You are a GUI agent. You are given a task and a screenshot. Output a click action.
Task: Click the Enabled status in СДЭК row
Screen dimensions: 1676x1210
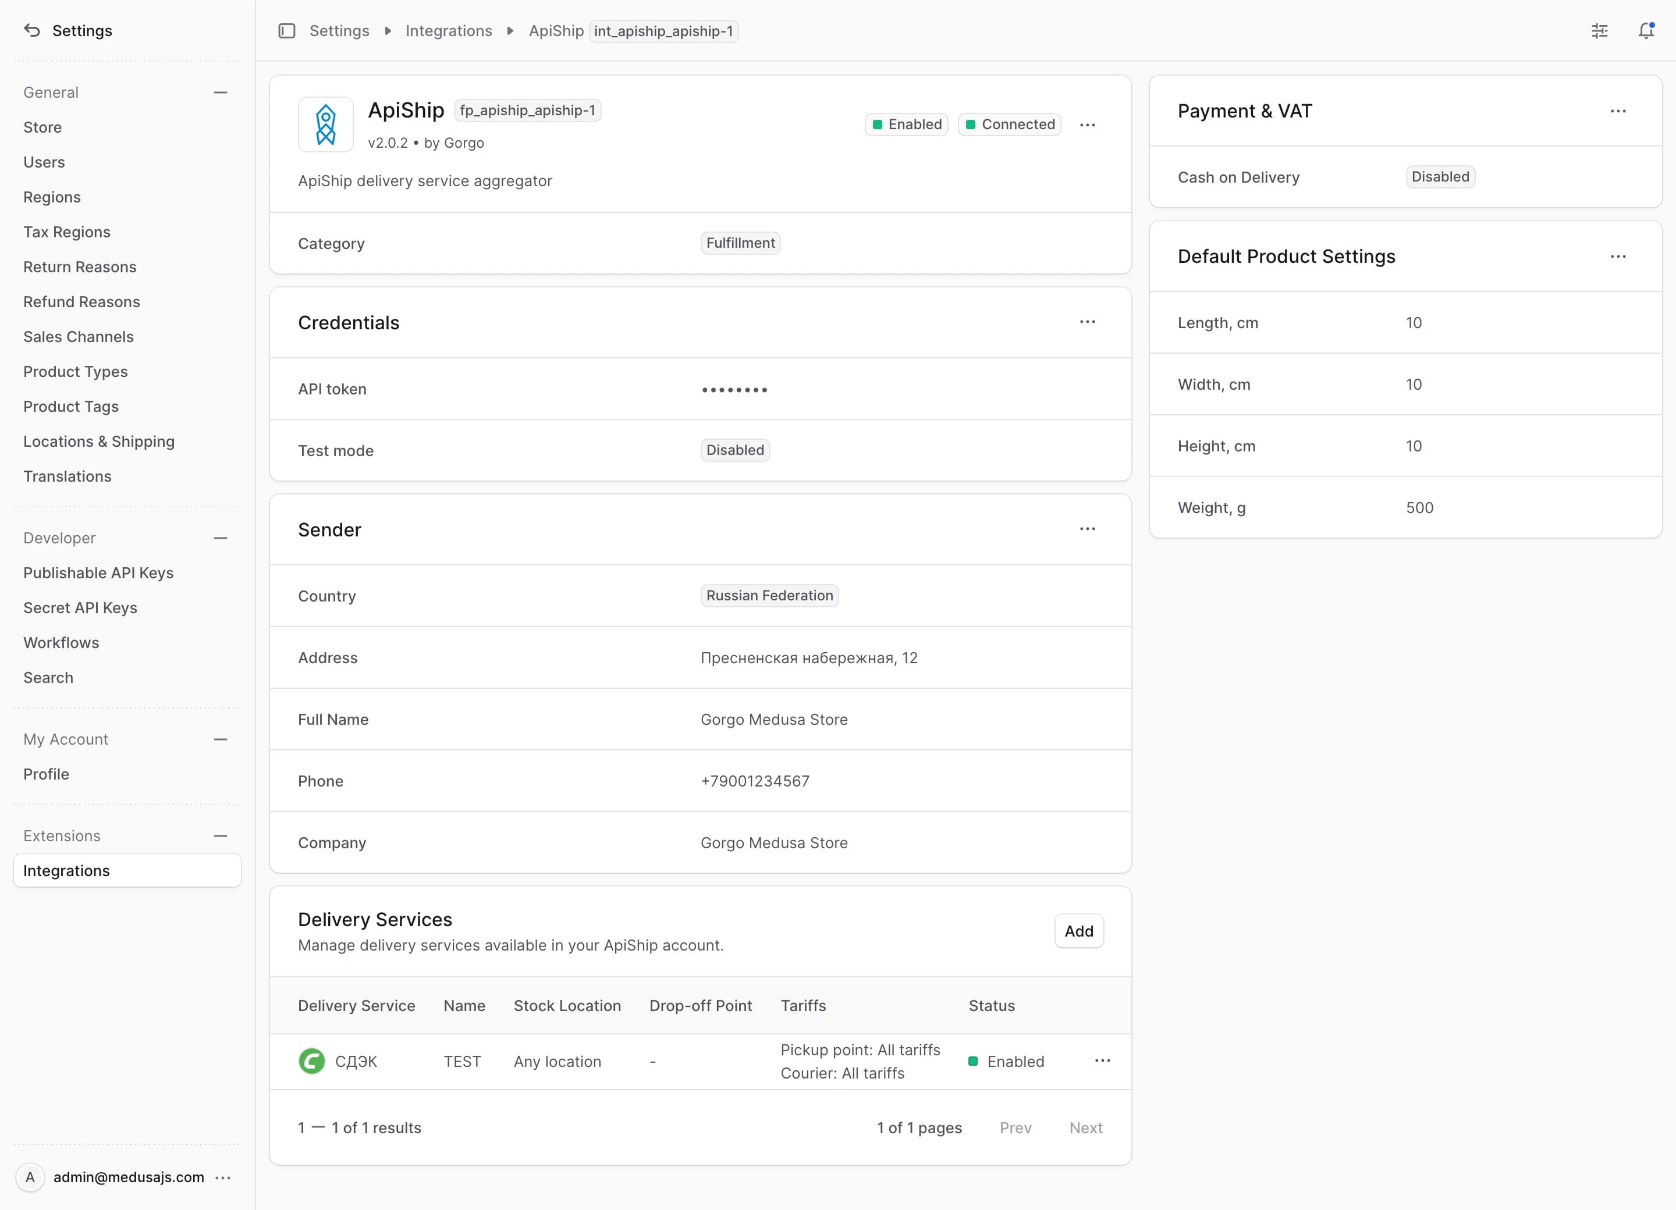(1007, 1062)
